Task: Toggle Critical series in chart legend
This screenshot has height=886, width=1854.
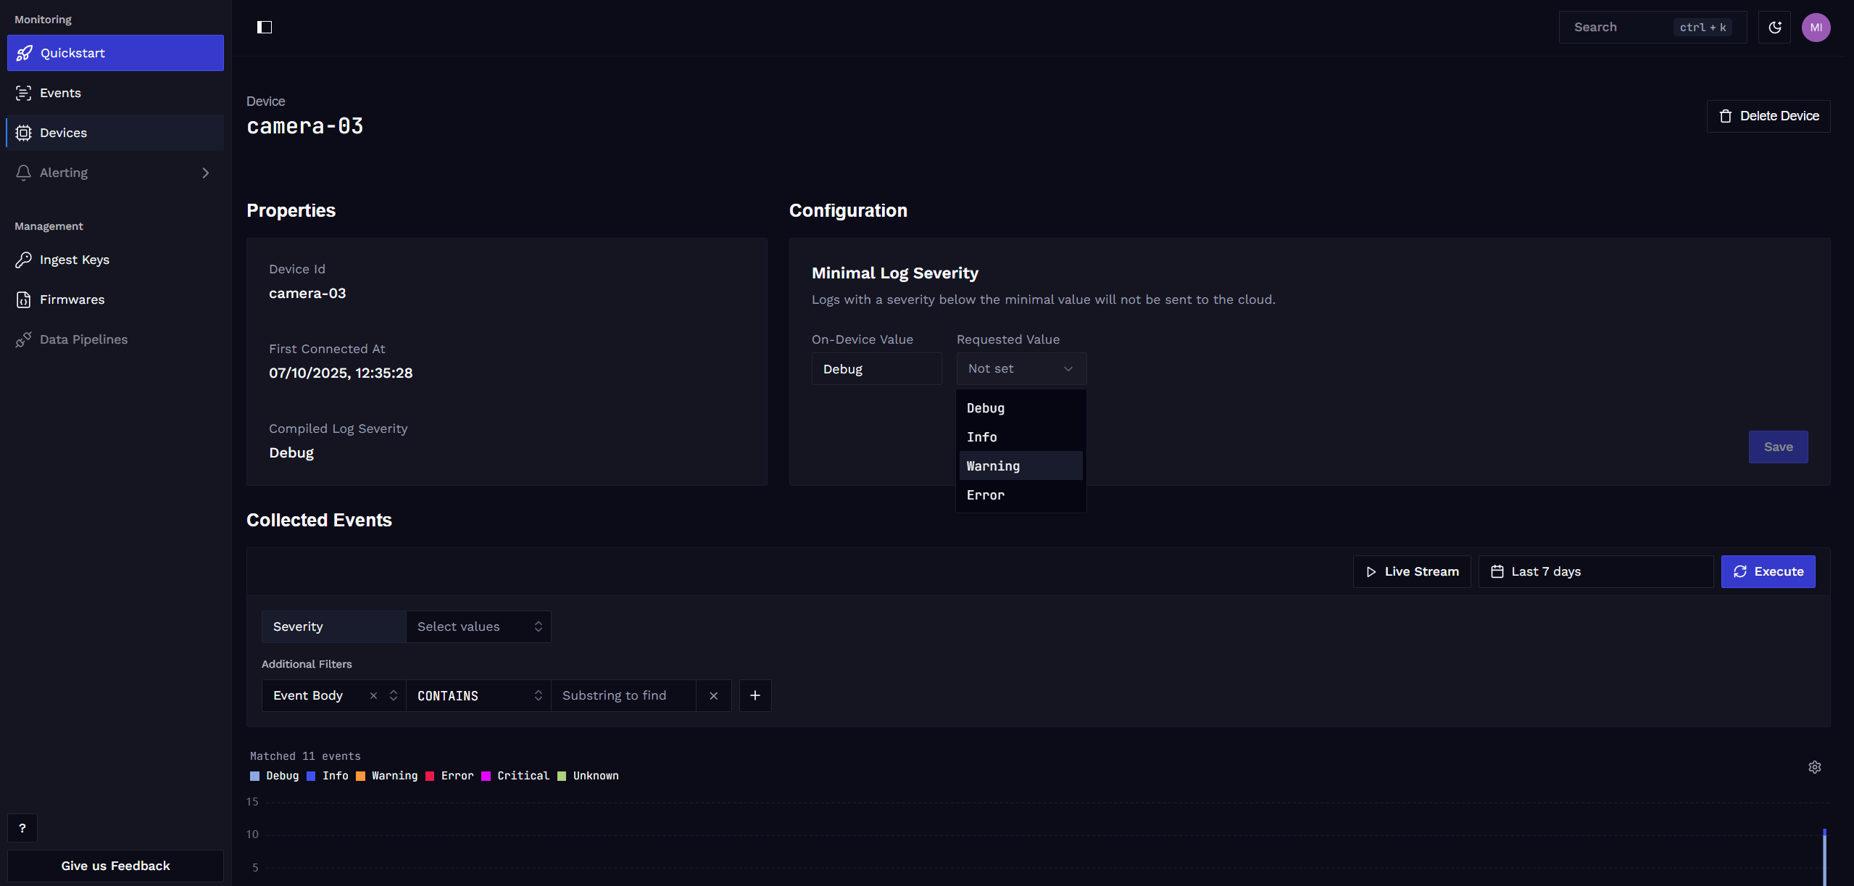Action: coord(515,776)
